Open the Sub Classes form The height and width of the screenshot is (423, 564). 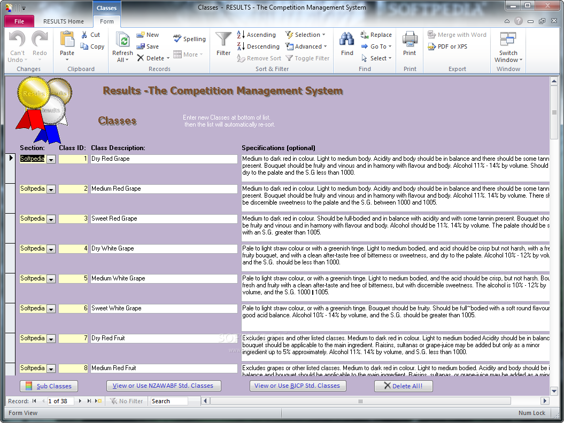(49, 386)
